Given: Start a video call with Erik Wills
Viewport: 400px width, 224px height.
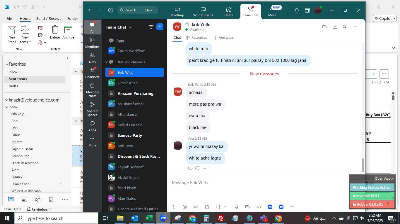Looking at the screenshot, I should click(325, 27).
